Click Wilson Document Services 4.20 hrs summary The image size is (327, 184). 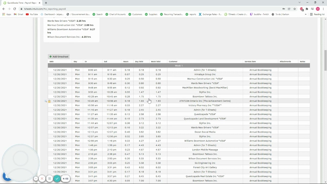69,37
